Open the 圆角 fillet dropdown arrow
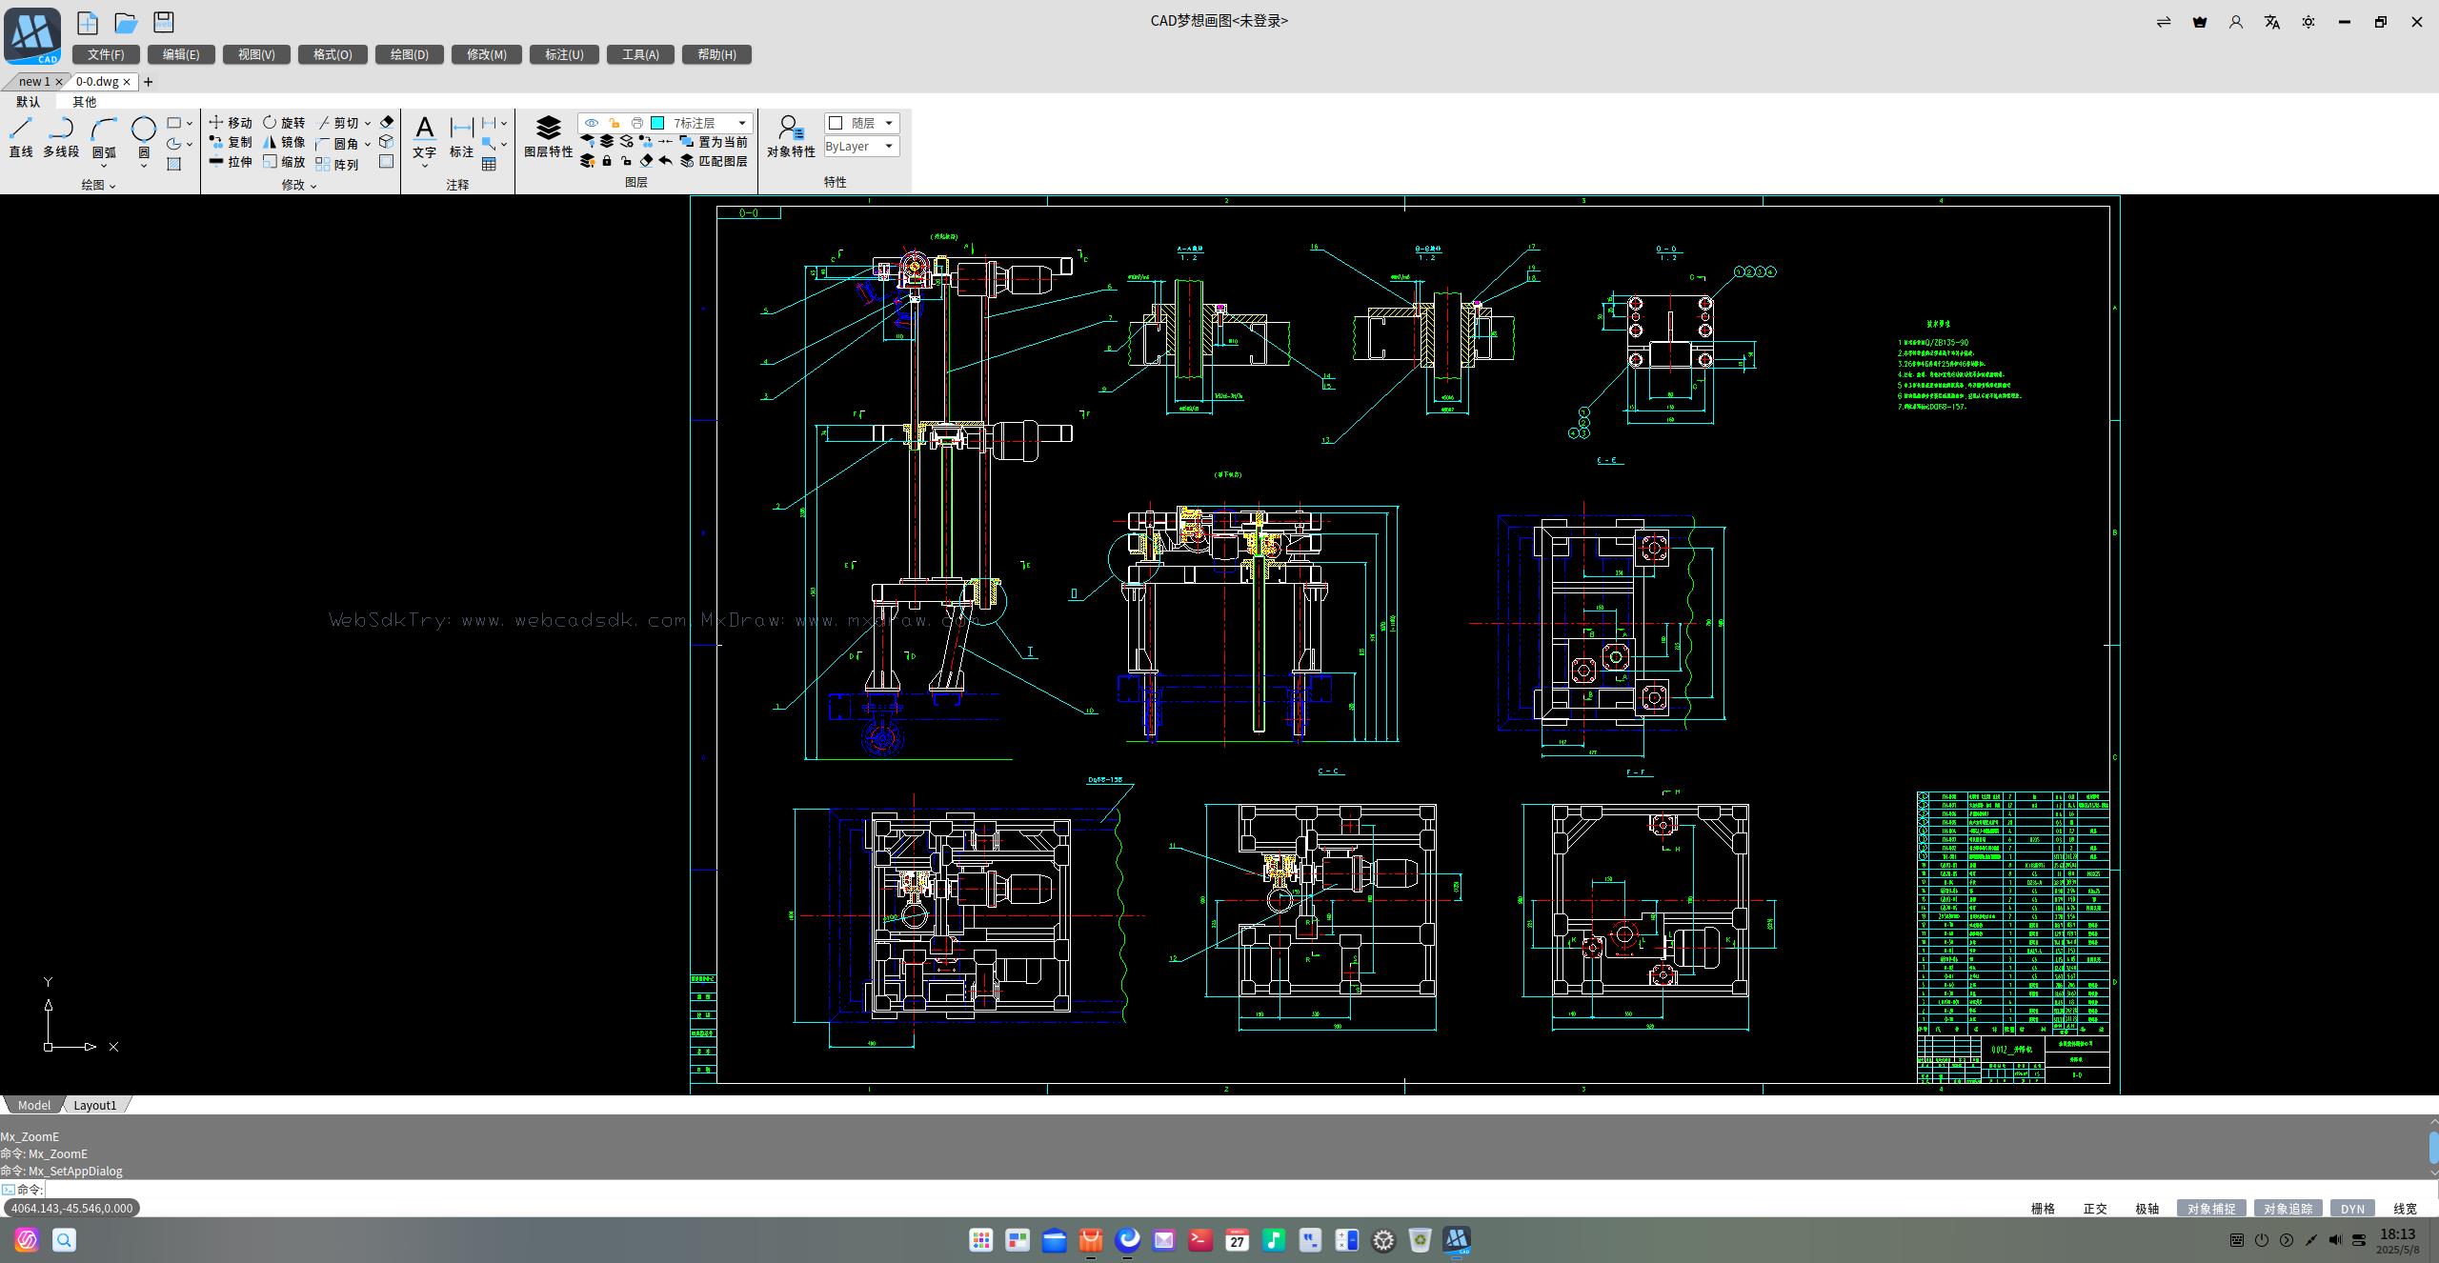The width and height of the screenshot is (2439, 1263). (368, 144)
